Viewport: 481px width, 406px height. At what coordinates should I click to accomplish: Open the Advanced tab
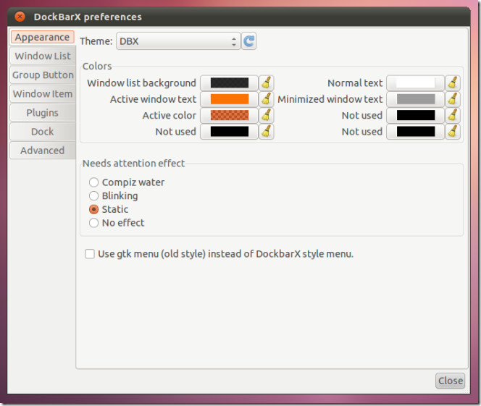tap(42, 151)
